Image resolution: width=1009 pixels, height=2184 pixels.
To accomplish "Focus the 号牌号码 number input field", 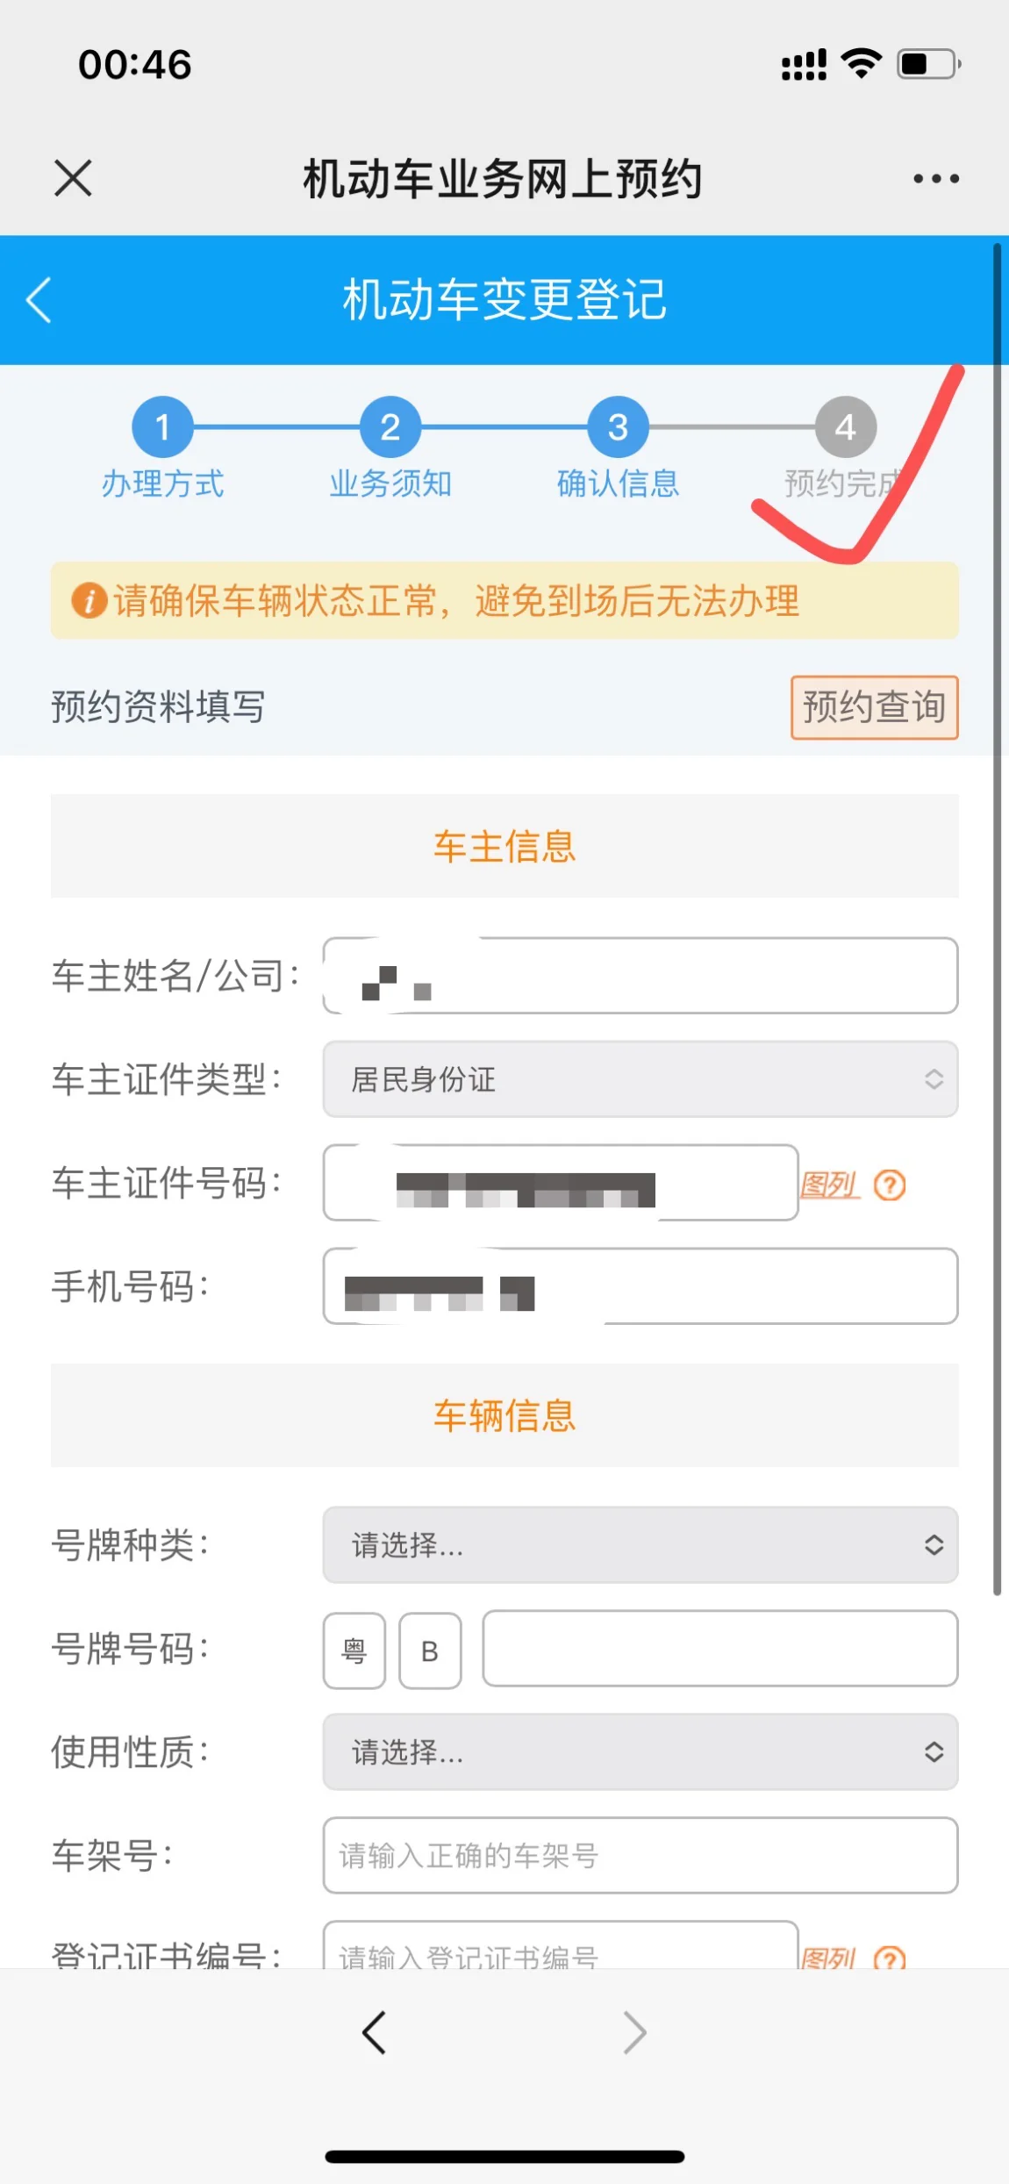I will (x=720, y=1649).
